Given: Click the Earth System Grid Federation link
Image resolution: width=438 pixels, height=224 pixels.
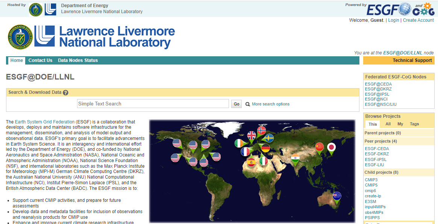Looking at the screenshot, I should (45, 122).
